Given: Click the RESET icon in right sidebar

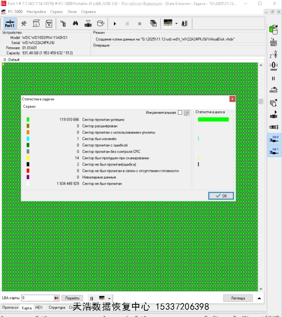Looking at the screenshot, I should [273, 42].
